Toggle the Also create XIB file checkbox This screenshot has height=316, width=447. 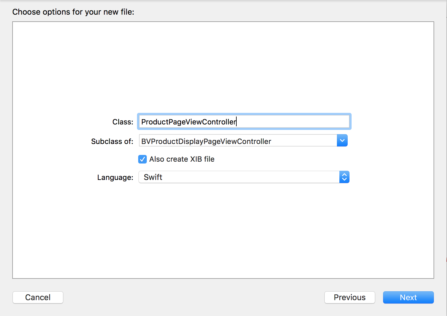pos(142,159)
